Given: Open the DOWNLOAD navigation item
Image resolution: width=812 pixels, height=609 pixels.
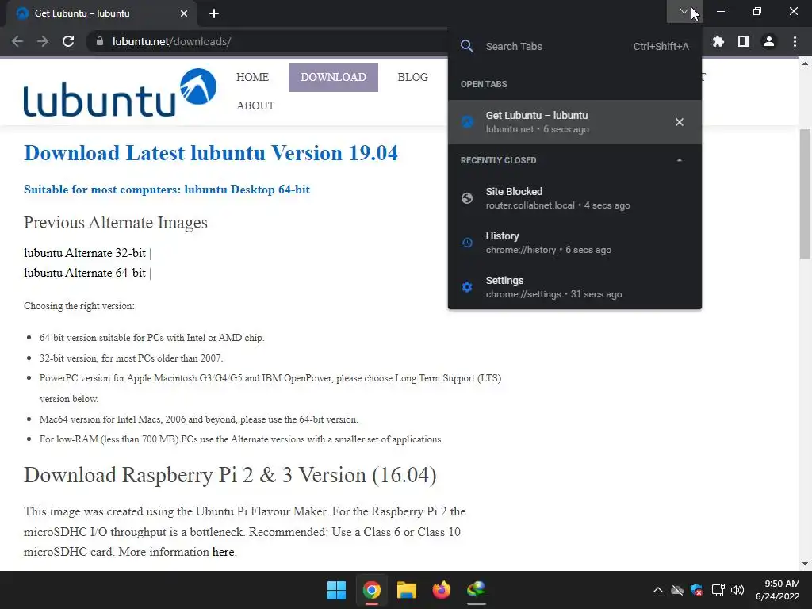Looking at the screenshot, I should [x=334, y=78].
